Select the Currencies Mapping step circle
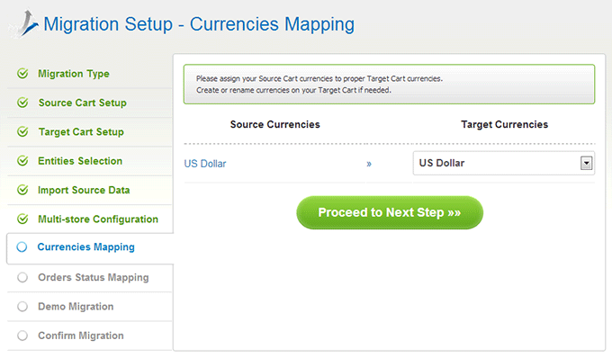Viewport: 612px width, 358px height. click(x=22, y=246)
